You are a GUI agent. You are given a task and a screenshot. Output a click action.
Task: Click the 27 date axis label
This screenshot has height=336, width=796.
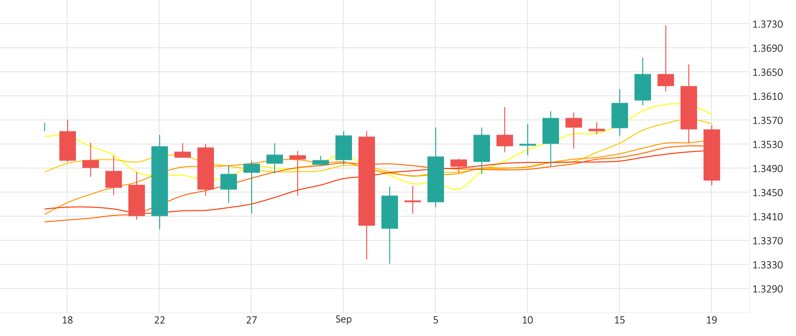[x=251, y=320]
